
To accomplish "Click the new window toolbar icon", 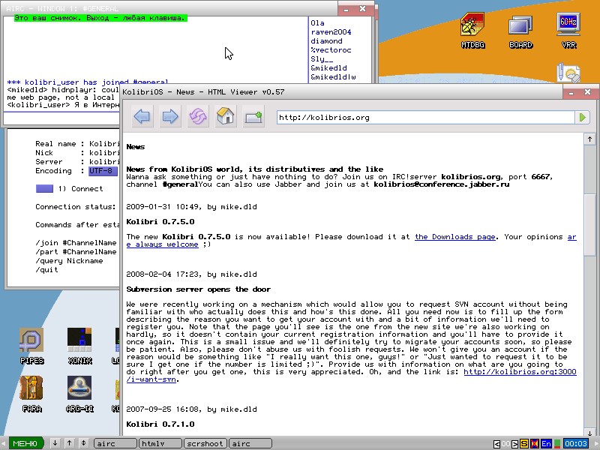I will click(253, 116).
